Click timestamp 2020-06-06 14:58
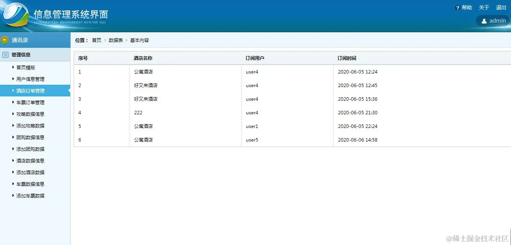Image resolution: width=511 pixels, height=245 pixels. click(x=357, y=140)
